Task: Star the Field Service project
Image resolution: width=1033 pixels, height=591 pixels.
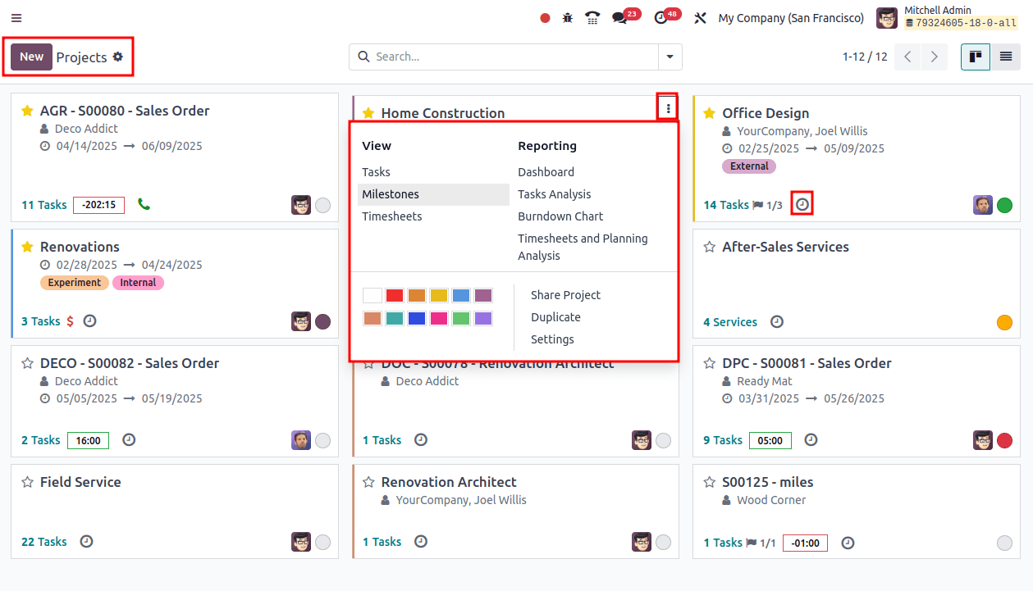Action: pyautogui.click(x=27, y=482)
